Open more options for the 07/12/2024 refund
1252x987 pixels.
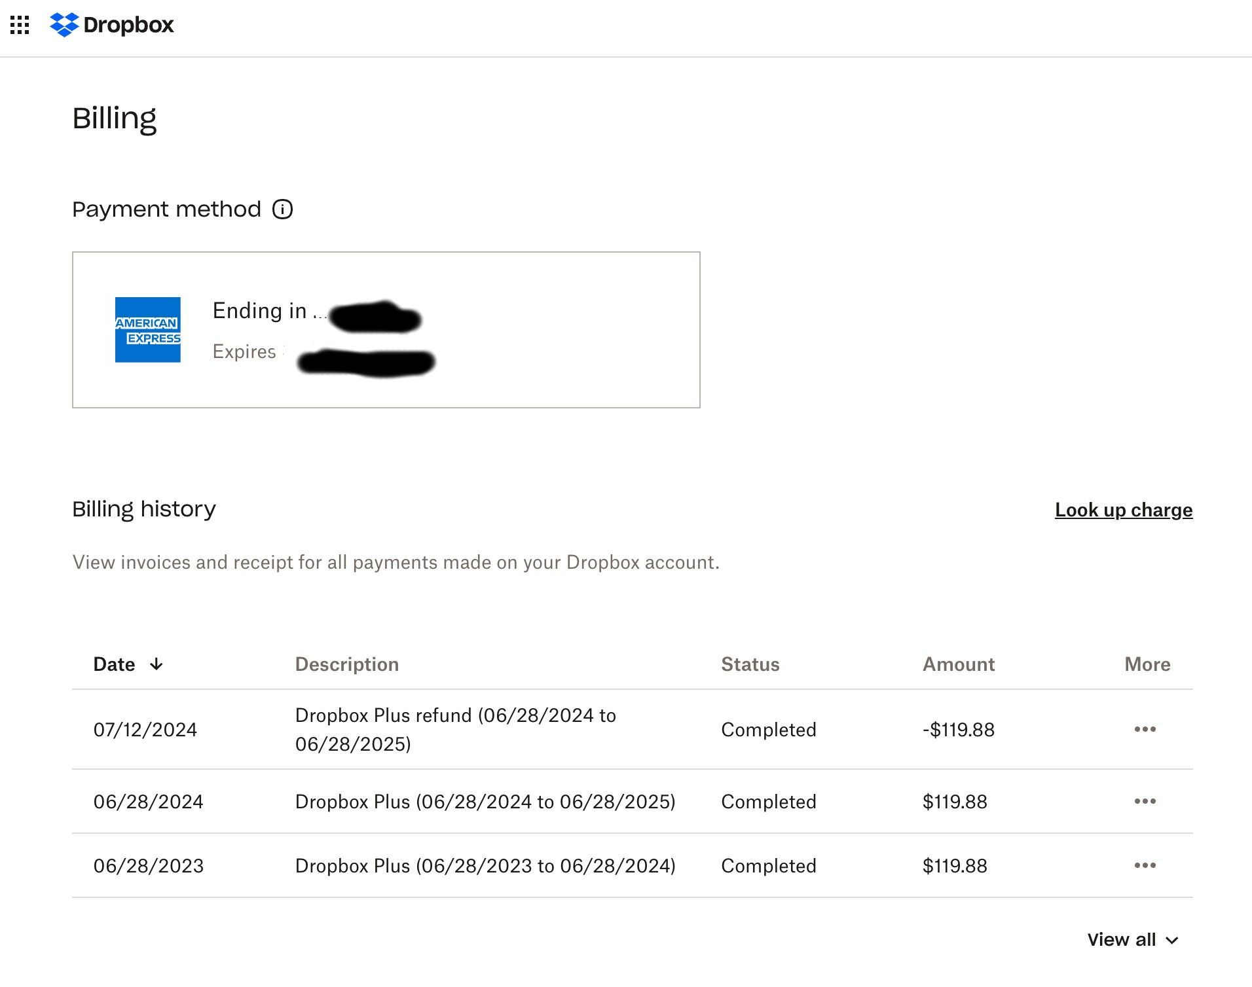pos(1145,729)
